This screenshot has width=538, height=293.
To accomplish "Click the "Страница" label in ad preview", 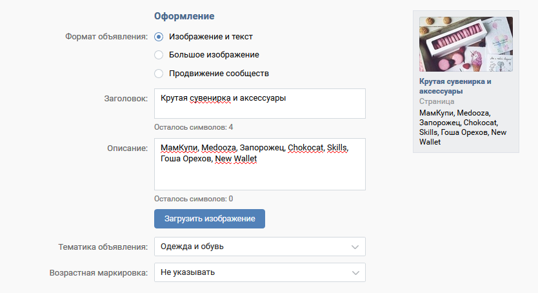I will [437, 101].
